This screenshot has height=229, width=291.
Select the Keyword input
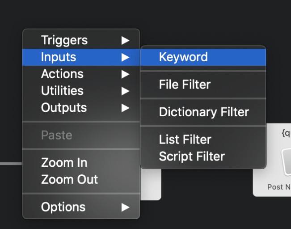(183, 57)
